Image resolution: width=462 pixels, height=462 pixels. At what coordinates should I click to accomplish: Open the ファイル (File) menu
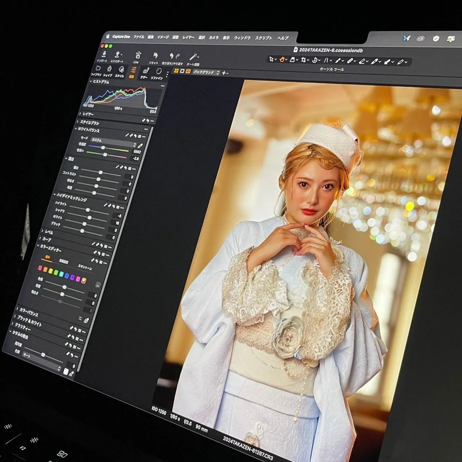(x=139, y=37)
